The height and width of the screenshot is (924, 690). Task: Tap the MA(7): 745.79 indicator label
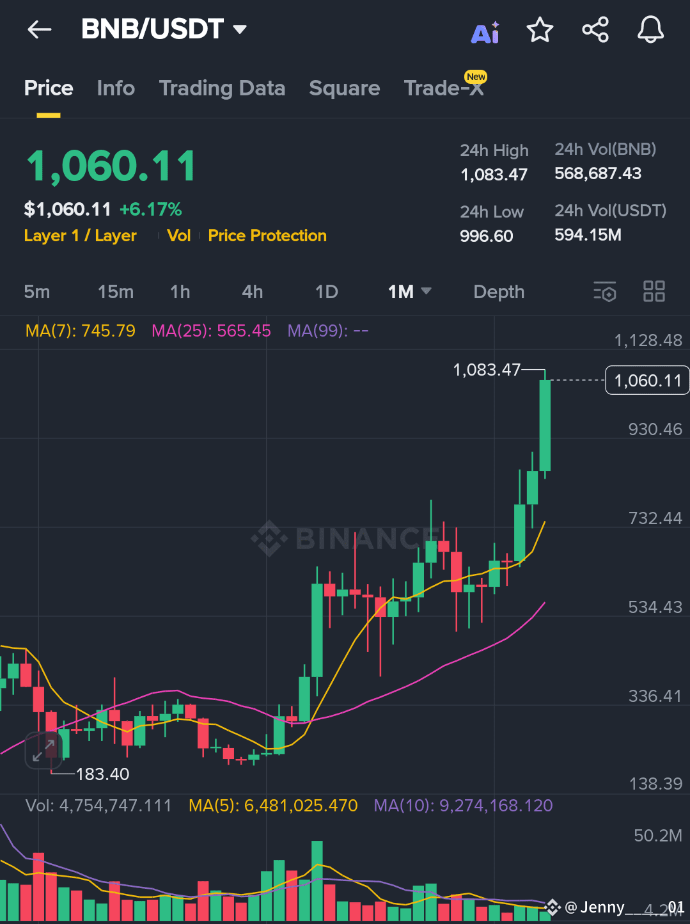coord(81,331)
